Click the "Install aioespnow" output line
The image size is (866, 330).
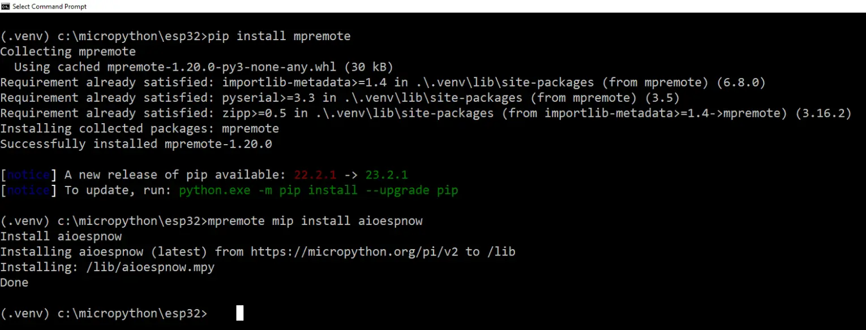61,236
